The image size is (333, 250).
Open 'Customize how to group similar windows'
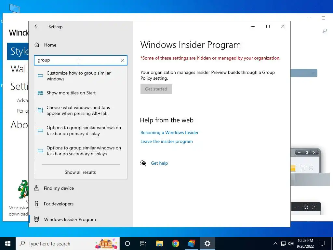point(81,76)
